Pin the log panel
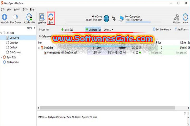Screen dimensions: 190x126 coord(184,113)
